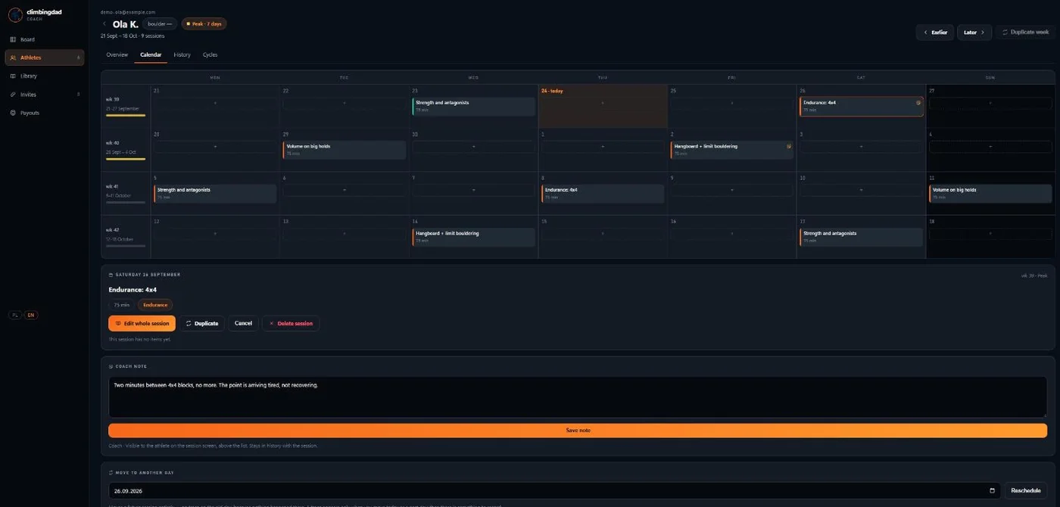Click the Endurance tag in session panel

click(x=155, y=305)
